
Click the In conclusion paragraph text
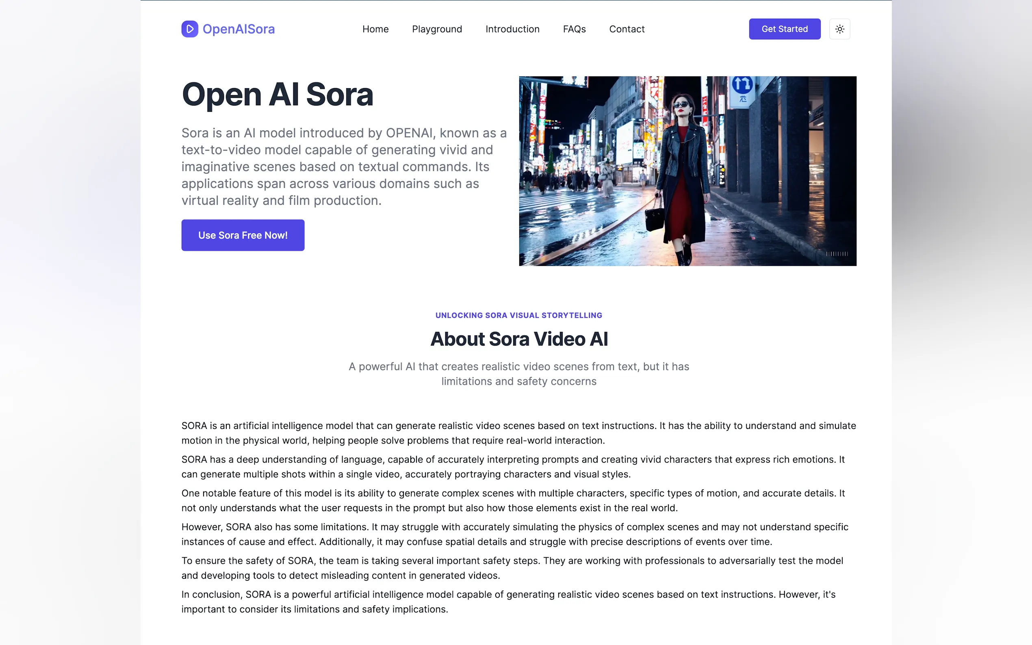tap(508, 602)
